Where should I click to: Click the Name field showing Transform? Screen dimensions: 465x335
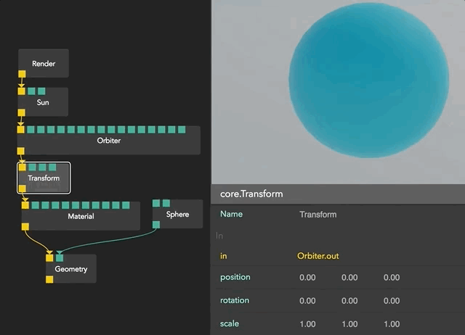click(x=318, y=215)
